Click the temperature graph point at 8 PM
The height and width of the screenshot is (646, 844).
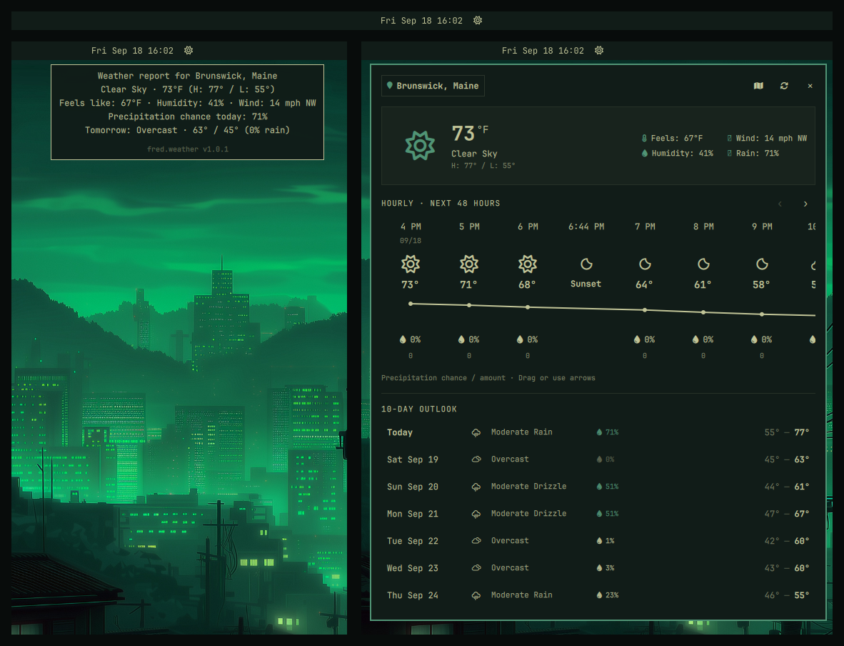pos(703,312)
